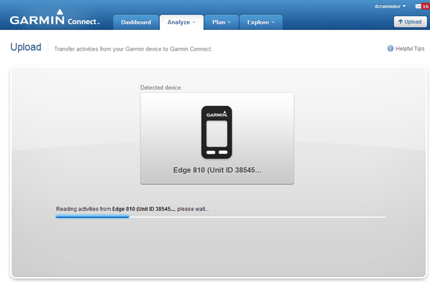Click the 'Edge 810 (Unit ID 38545...' device name
Image resolution: width=430 pixels, height=282 pixels.
217,170
